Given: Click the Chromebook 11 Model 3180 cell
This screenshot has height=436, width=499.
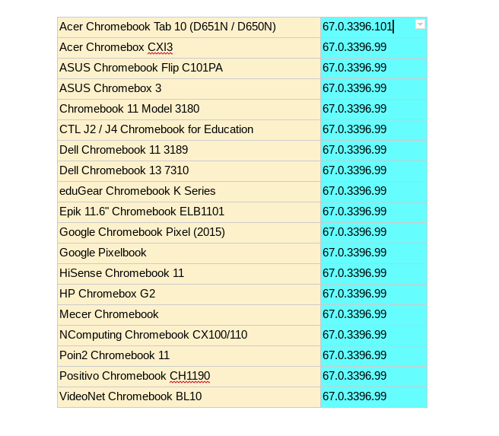Looking at the screenshot, I should 129,110.
